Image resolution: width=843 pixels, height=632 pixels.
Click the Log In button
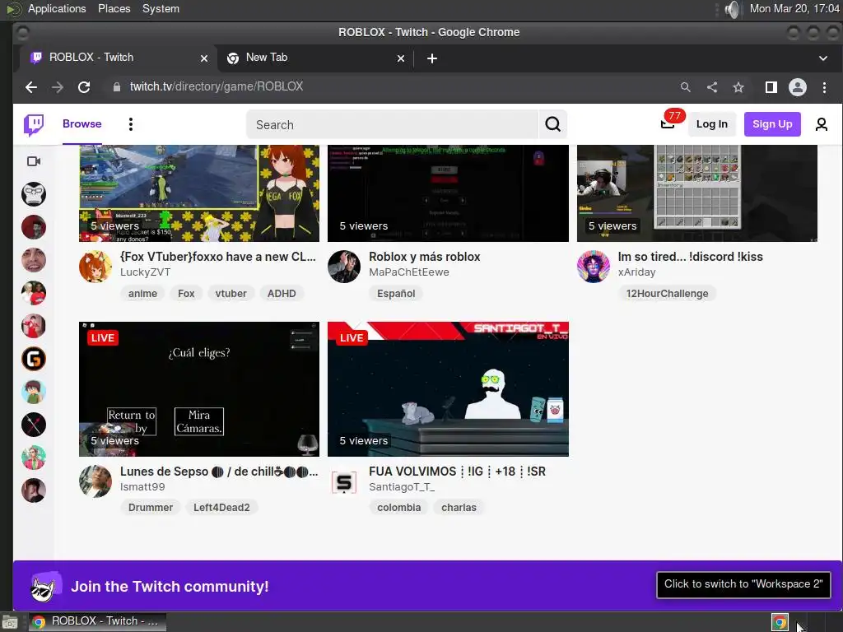click(x=711, y=124)
